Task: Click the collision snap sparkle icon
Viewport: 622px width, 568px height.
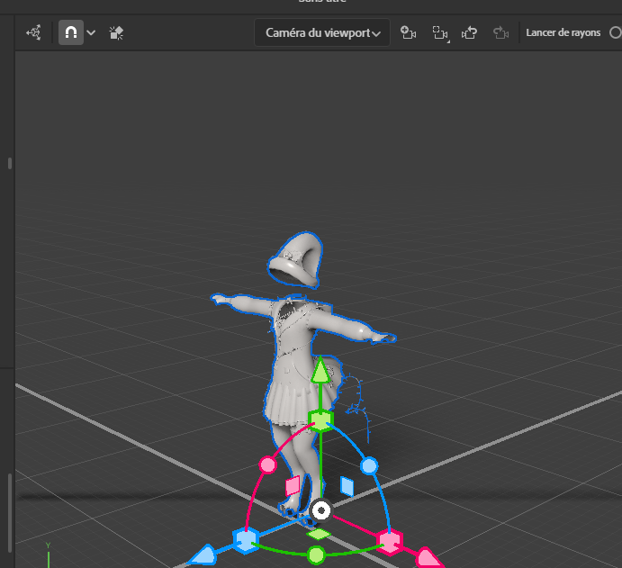Action: tap(116, 33)
